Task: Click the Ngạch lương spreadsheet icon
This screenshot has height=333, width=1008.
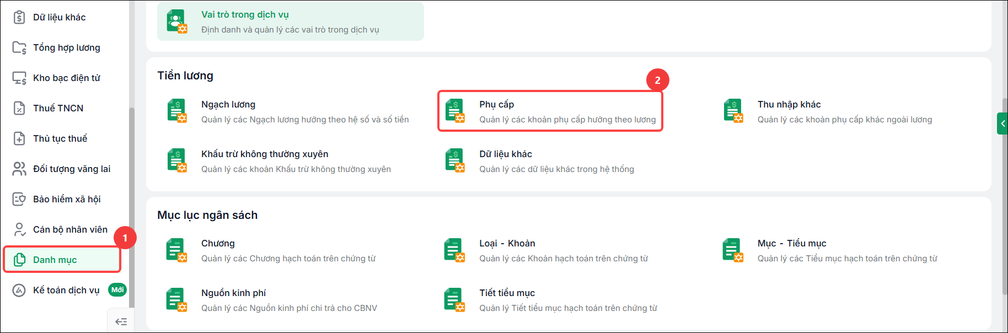Action: pyautogui.click(x=177, y=111)
